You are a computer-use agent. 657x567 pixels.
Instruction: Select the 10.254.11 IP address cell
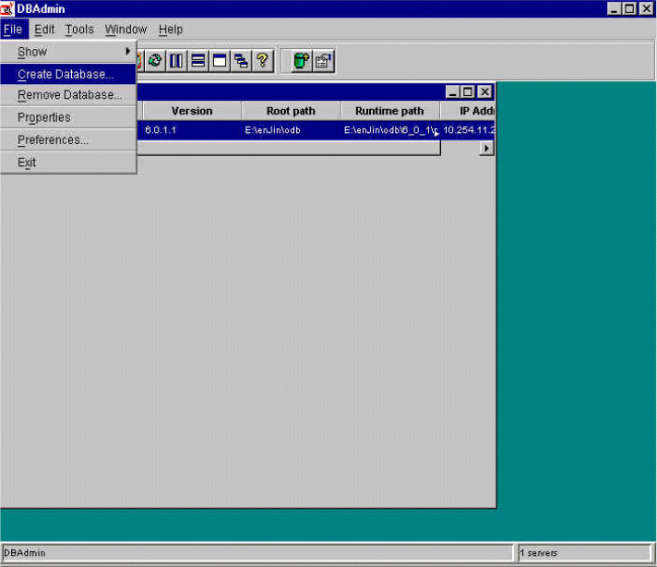tap(468, 130)
